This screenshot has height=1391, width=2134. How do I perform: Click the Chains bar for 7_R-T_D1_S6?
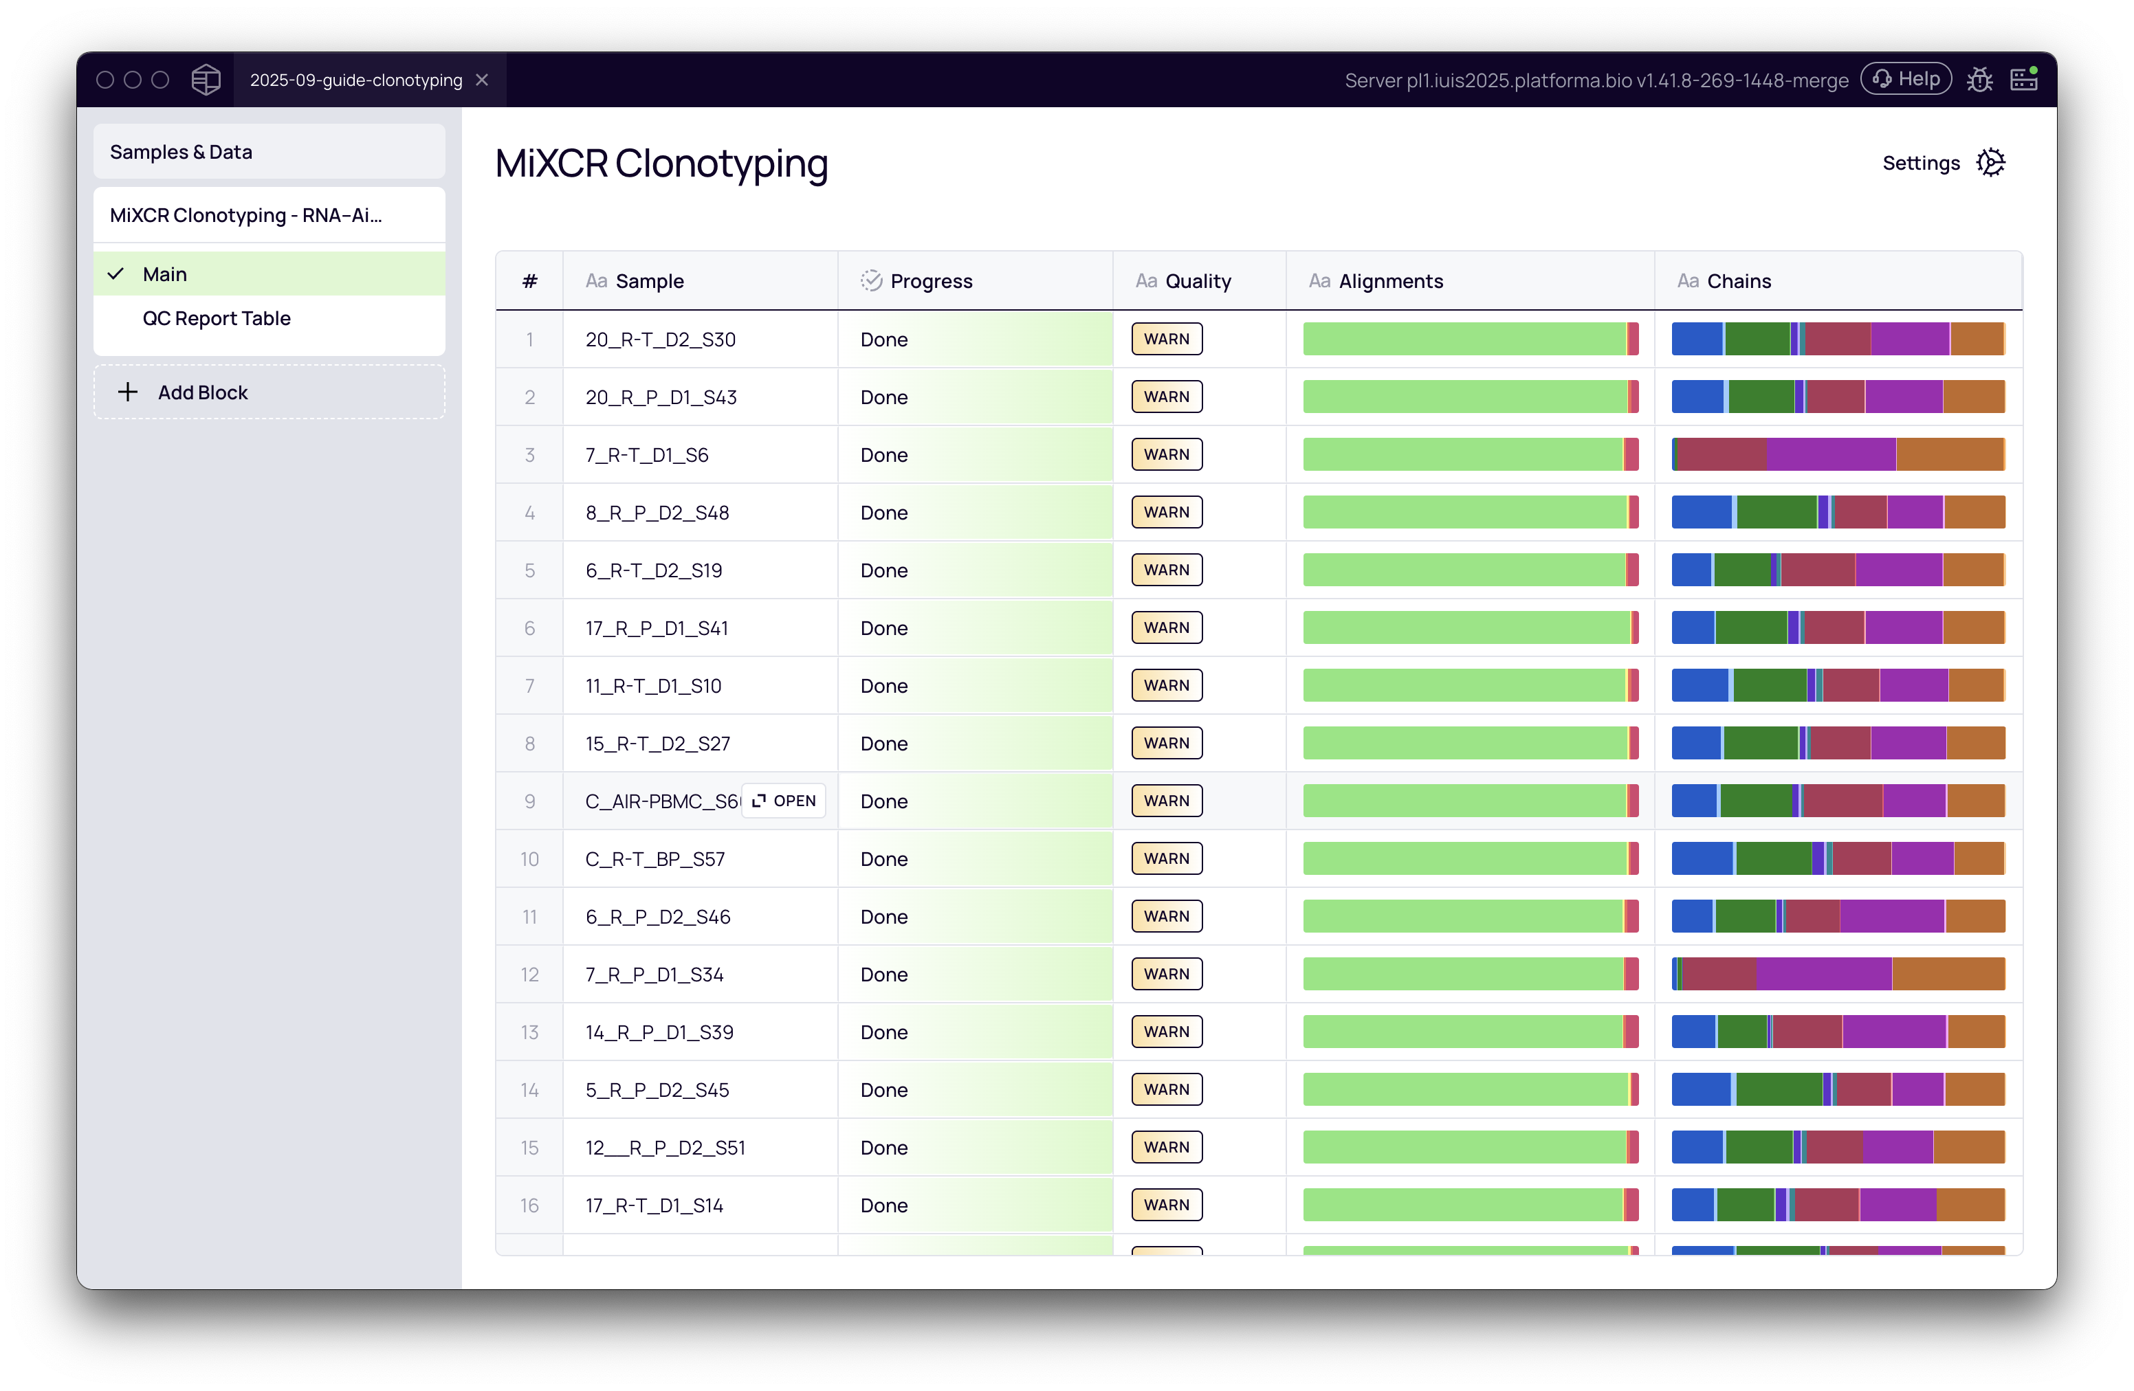tap(1837, 454)
